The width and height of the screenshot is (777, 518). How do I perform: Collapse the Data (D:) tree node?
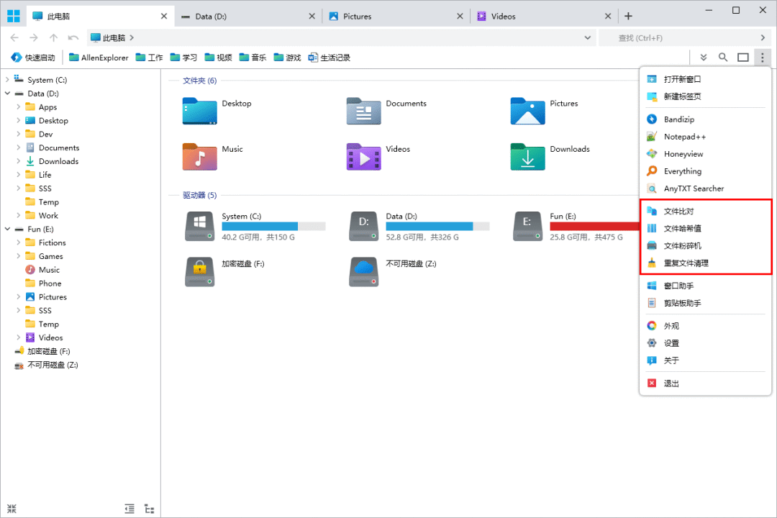(6, 93)
